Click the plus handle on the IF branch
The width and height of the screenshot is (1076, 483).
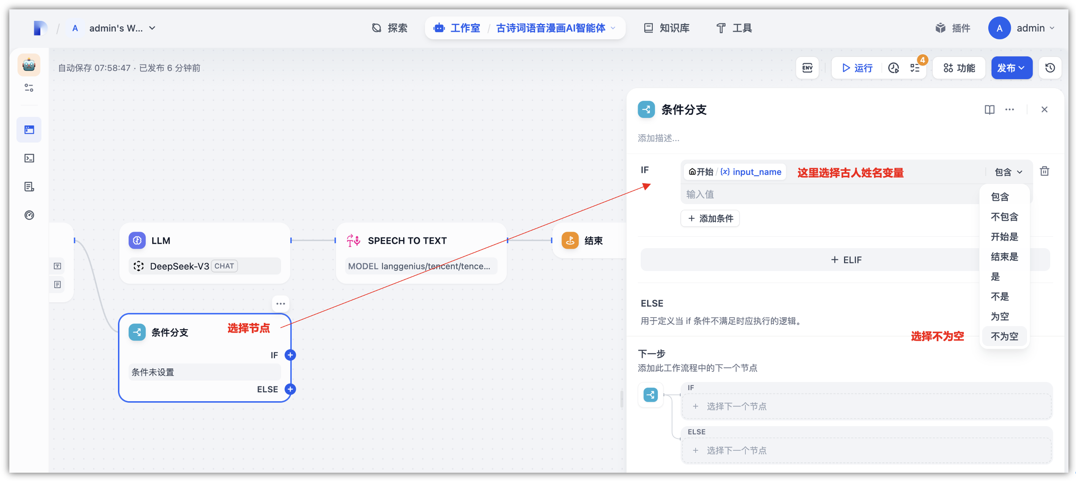pos(290,355)
